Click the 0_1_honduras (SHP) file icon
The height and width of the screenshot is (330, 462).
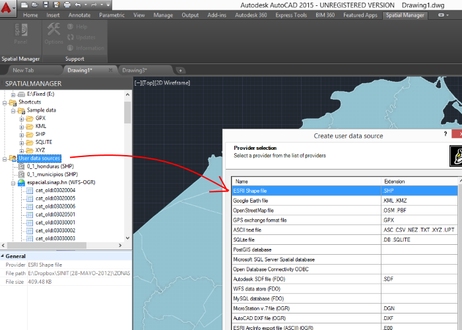[x=21, y=166]
